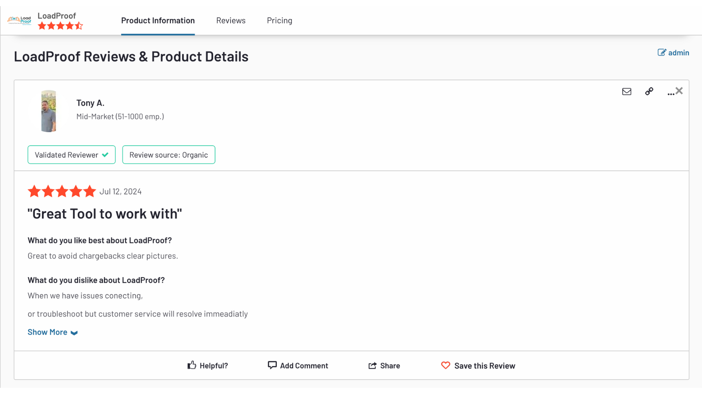This screenshot has height=394, width=702.
Task: Click heading LoadProof Reviews & Product Details
Action: click(x=131, y=57)
